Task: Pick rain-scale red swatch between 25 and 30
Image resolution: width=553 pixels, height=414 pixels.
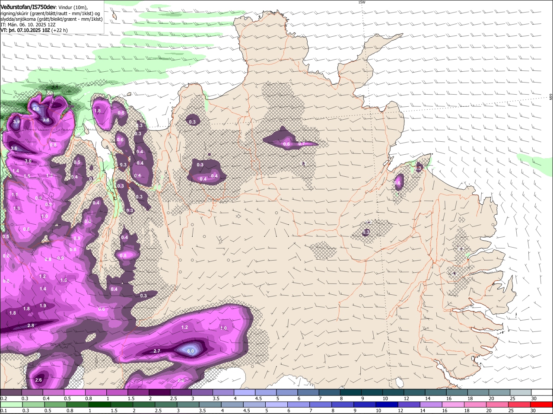Action: point(520,404)
